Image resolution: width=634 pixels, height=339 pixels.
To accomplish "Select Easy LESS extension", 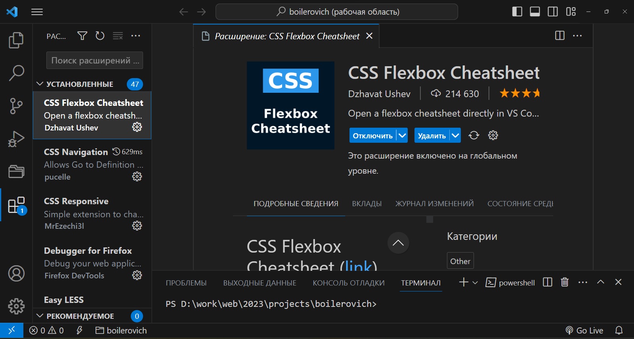I will [x=92, y=299].
